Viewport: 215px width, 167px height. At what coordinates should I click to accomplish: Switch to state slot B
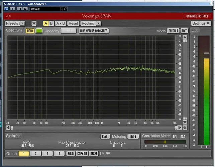pos(51,23)
